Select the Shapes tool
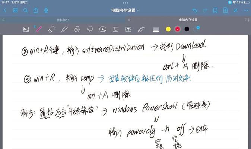Screen dimensions: 251x149 pyautogui.click(x=77, y=29)
